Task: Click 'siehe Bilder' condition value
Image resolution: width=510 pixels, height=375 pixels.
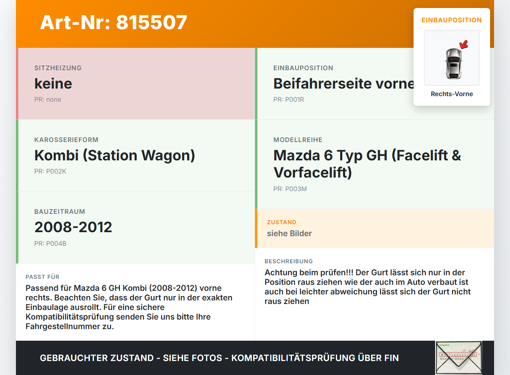Action: (x=289, y=233)
